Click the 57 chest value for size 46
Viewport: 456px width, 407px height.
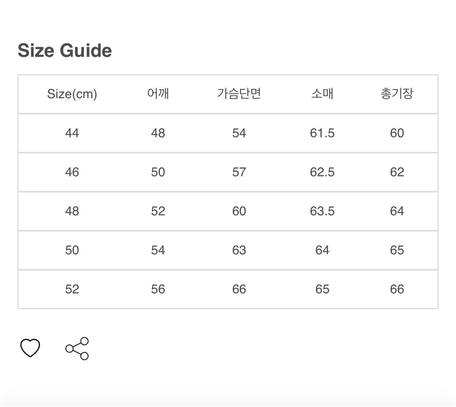coord(239,172)
